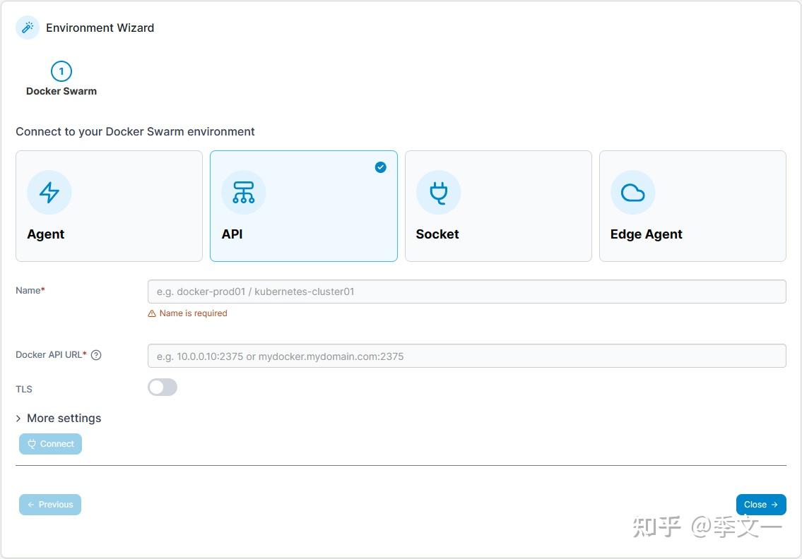Click inside the Name input field
Viewport: 802px width, 559px height.
tap(466, 291)
